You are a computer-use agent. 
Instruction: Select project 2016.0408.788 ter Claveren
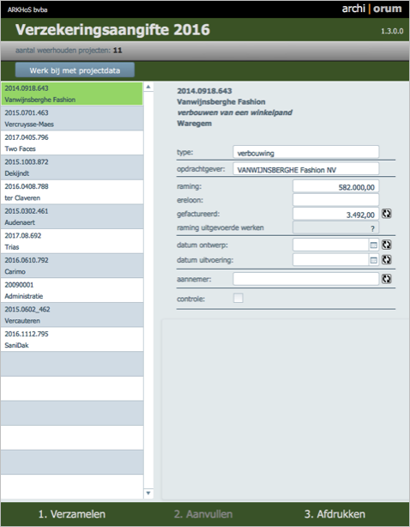[x=72, y=192]
